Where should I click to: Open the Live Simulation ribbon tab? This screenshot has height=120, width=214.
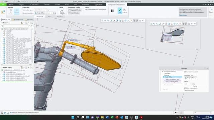pos(33,5)
